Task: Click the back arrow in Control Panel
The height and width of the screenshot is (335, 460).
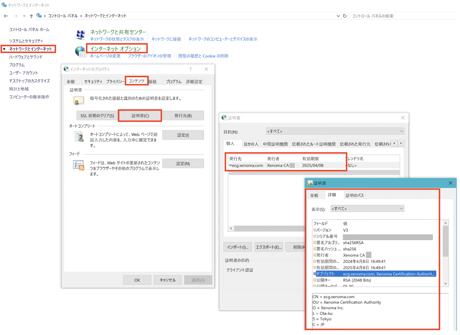Action: click(6, 16)
